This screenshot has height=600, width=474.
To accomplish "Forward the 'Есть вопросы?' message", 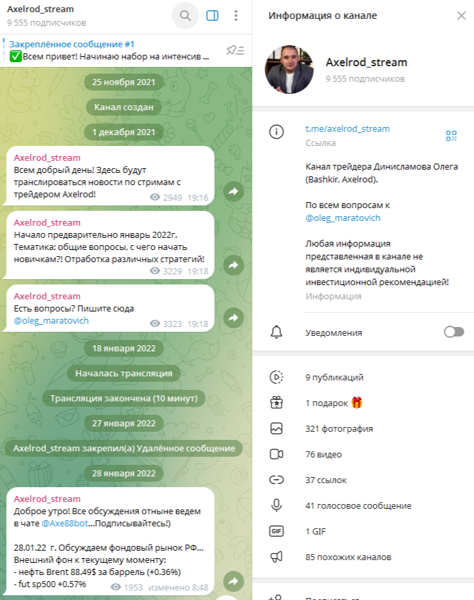I will (234, 318).
